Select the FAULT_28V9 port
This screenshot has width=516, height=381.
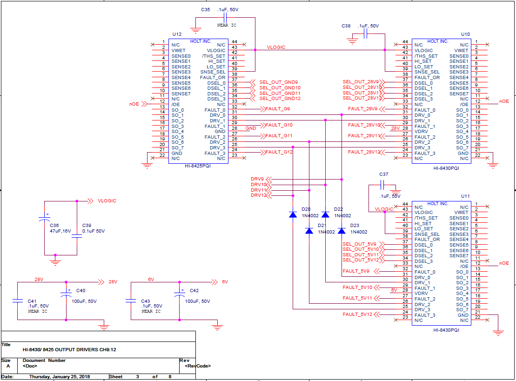[x=366, y=109]
